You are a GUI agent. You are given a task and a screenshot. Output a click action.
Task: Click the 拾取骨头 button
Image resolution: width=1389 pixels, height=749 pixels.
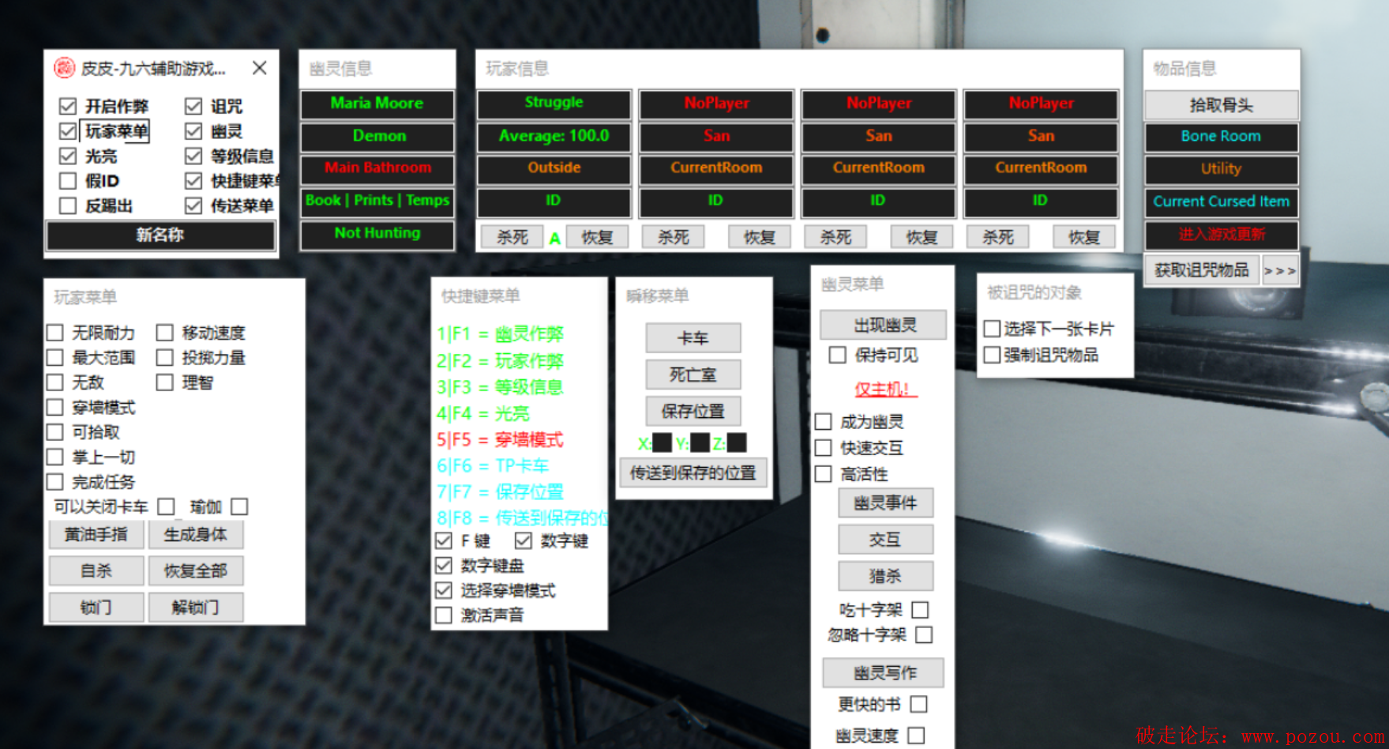click(1221, 105)
